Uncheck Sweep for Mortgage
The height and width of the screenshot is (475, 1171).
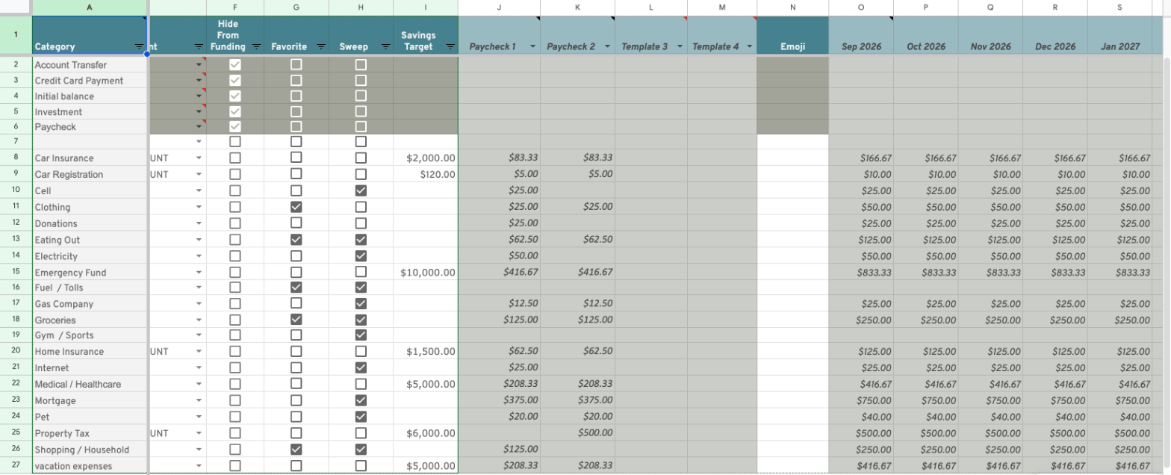(361, 400)
